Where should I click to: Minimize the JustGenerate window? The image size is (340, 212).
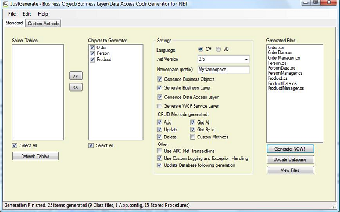click(306, 2)
